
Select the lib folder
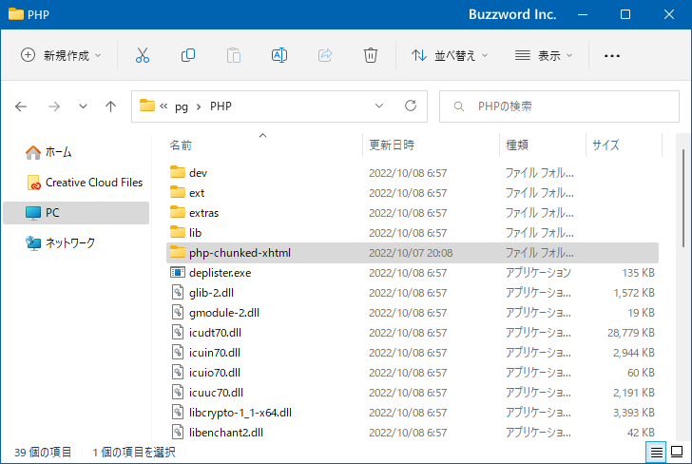(413, 233)
